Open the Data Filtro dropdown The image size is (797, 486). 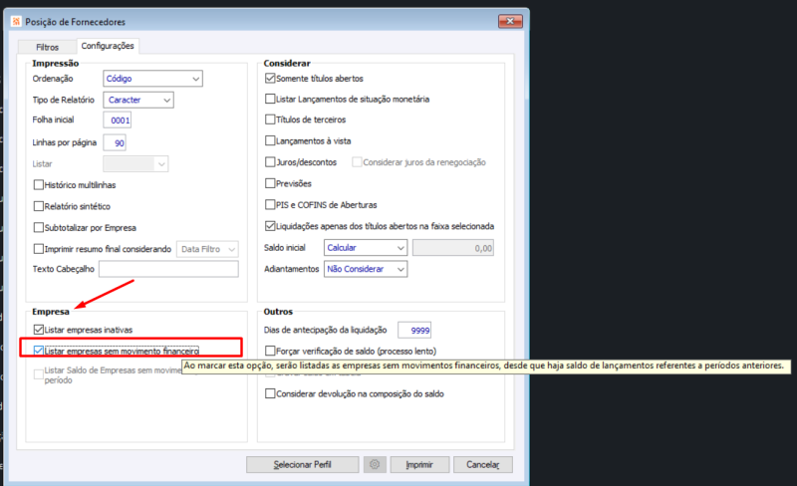pyautogui.click(x=207, y=249)
